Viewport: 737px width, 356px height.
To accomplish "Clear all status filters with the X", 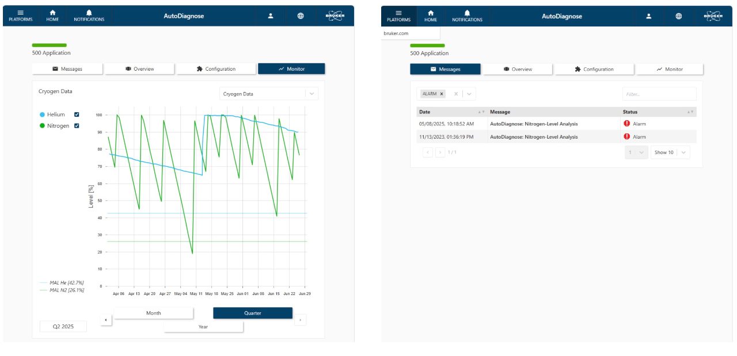I will click(455, 94).
